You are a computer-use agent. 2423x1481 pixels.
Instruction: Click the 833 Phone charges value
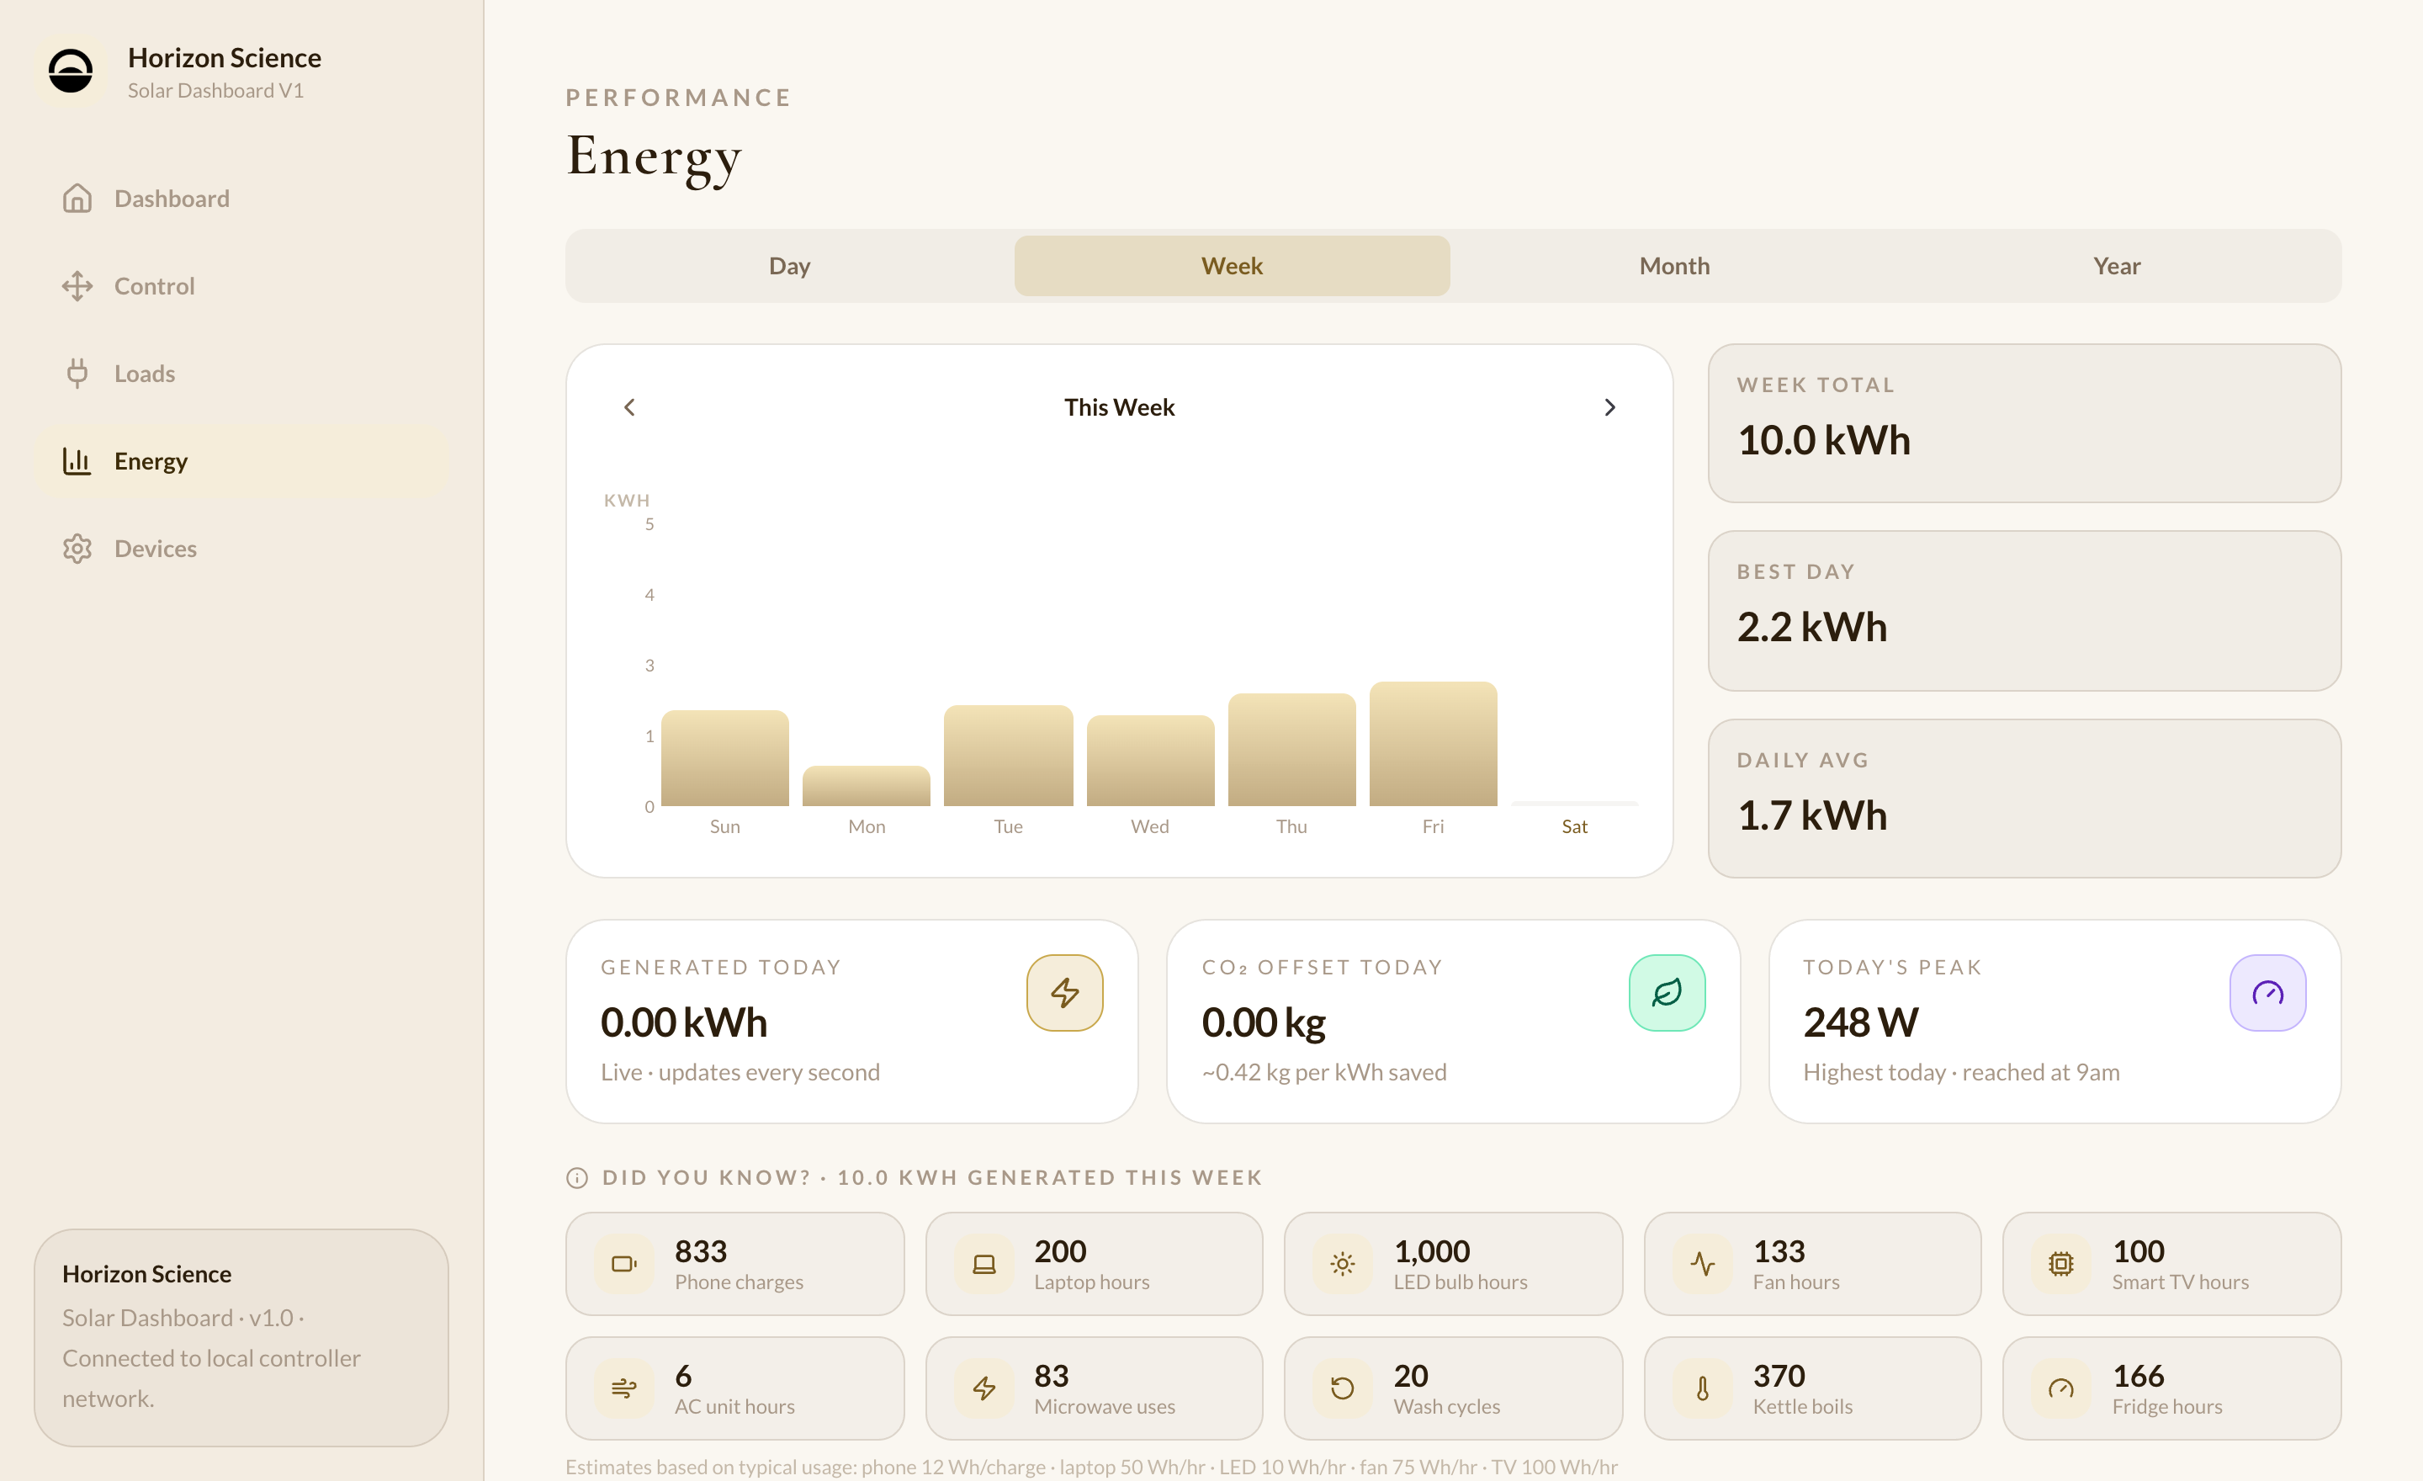pyautogui.click(x=700, y=1251)
